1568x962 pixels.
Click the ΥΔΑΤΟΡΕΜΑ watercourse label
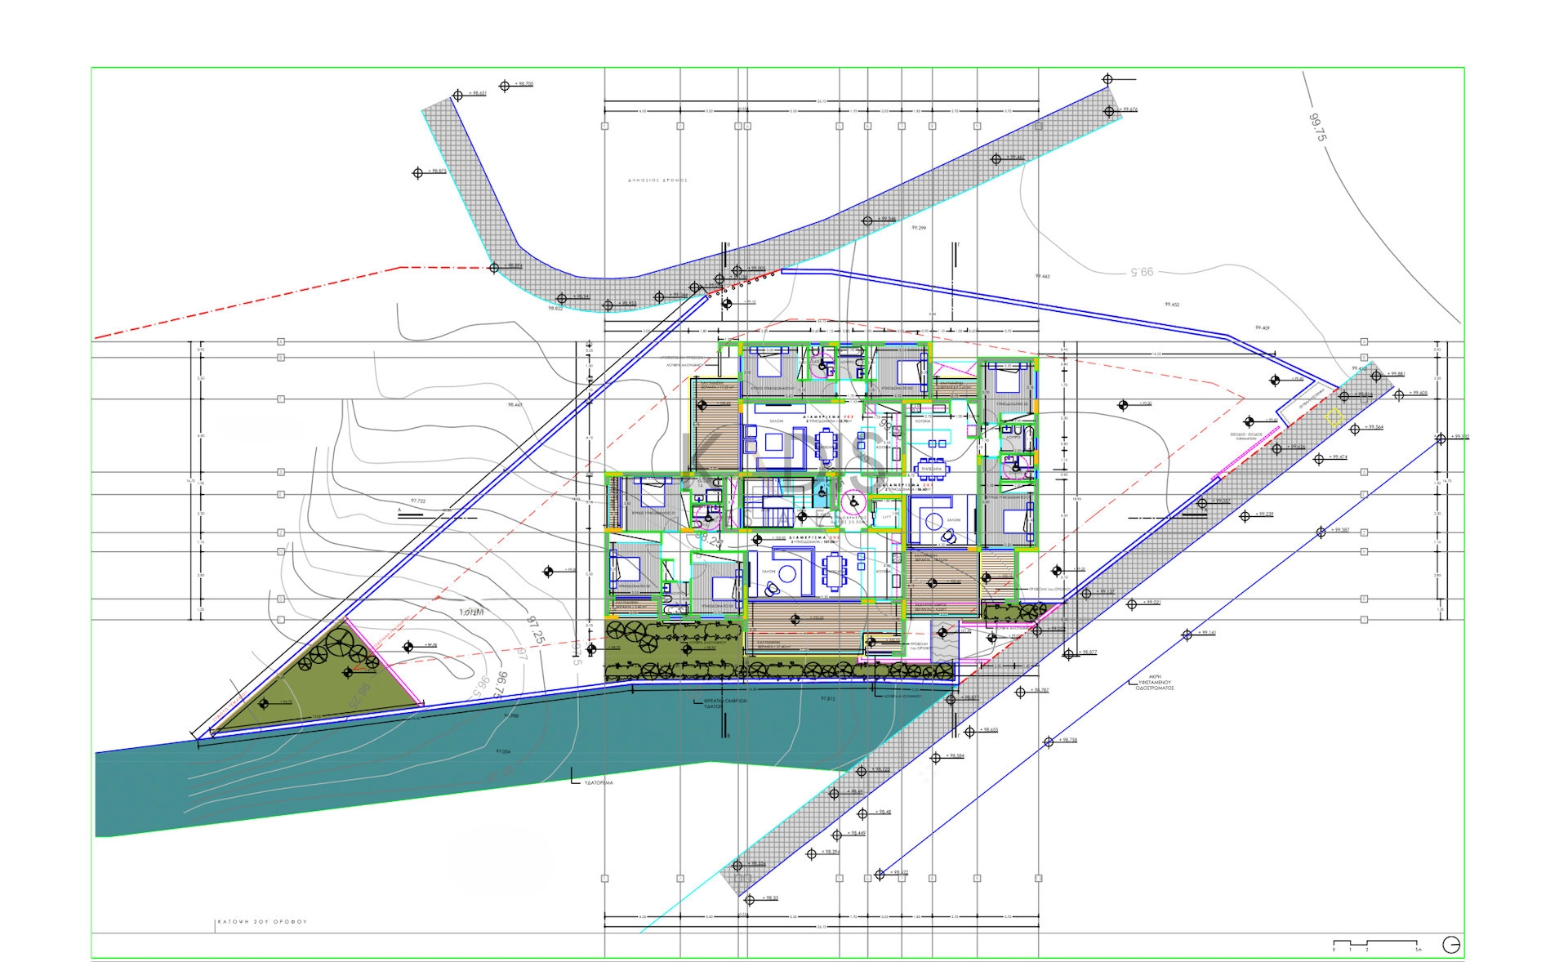598,782
